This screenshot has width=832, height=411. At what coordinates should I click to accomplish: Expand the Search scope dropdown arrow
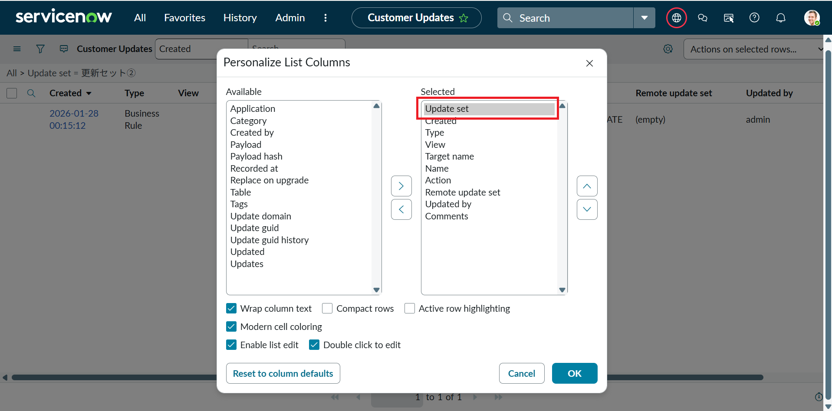point(644,18)
